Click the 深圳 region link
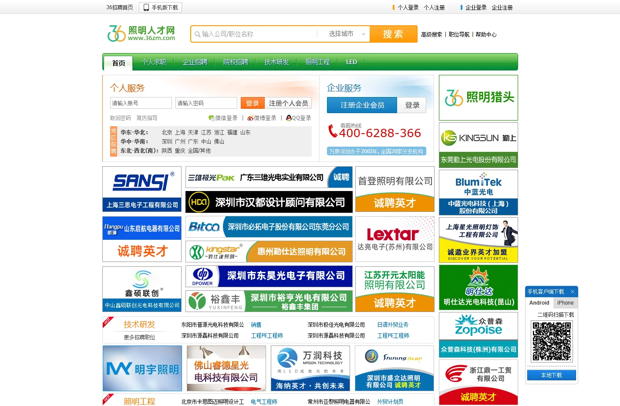The width and height of the screenshot is (620, 406). tap(167, 141)
